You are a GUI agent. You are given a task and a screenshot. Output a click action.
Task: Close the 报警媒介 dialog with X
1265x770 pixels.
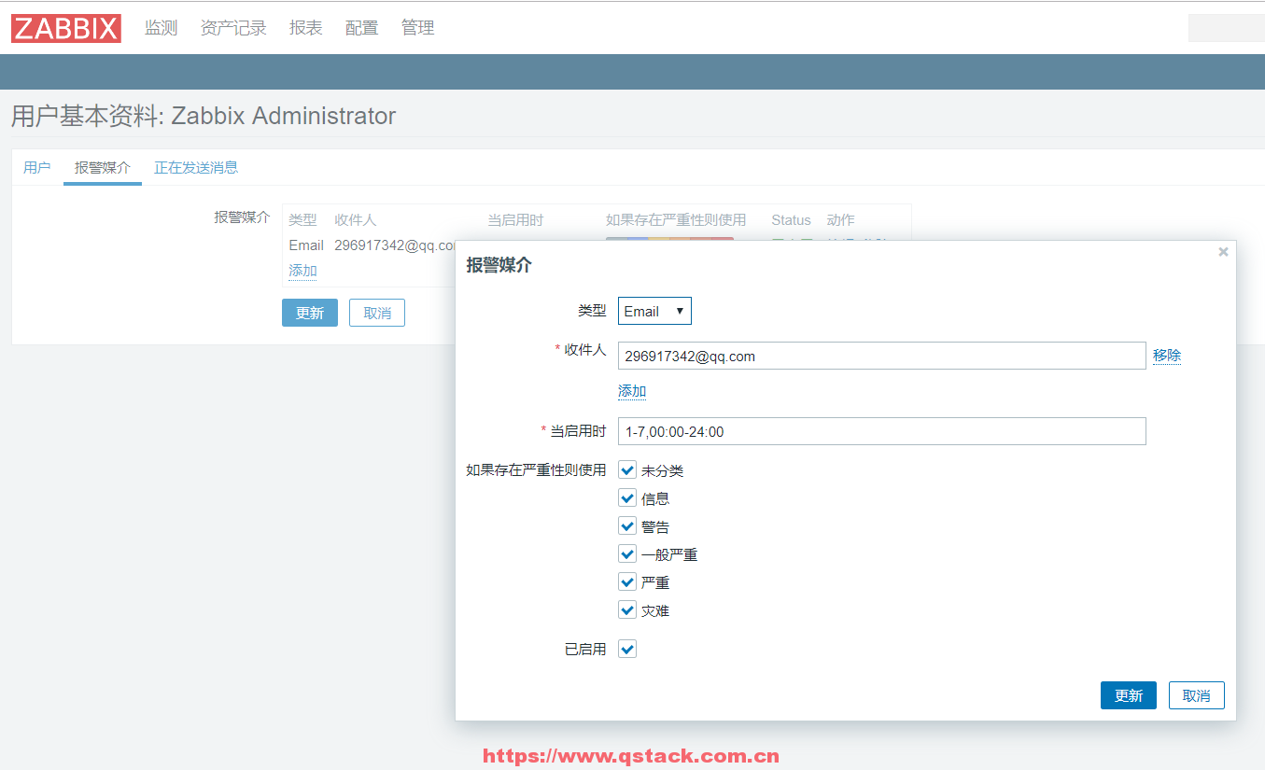pyautogui.click(x=1223, y=252)
